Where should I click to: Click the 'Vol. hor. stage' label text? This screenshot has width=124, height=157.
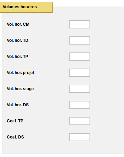coord(20,89)
